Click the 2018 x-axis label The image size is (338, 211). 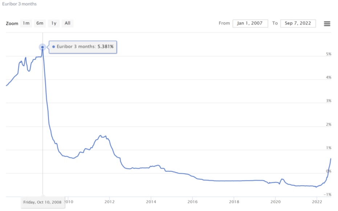[234, 202]
